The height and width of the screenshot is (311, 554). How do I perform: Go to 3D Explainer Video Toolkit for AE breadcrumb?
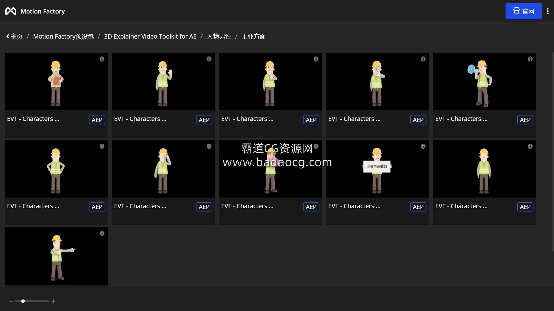150,37
